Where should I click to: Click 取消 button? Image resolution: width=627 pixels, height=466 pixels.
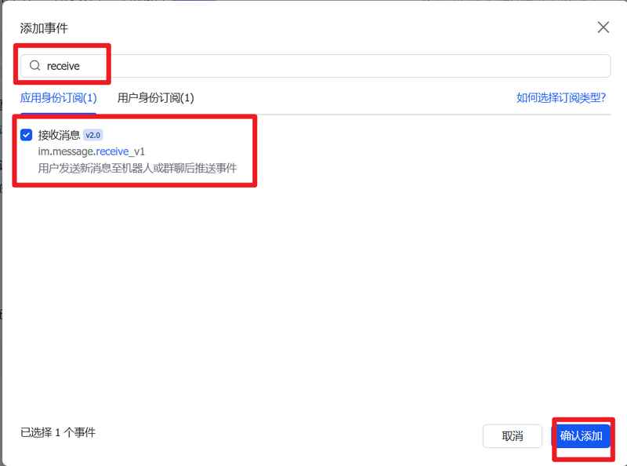point(513,436)
